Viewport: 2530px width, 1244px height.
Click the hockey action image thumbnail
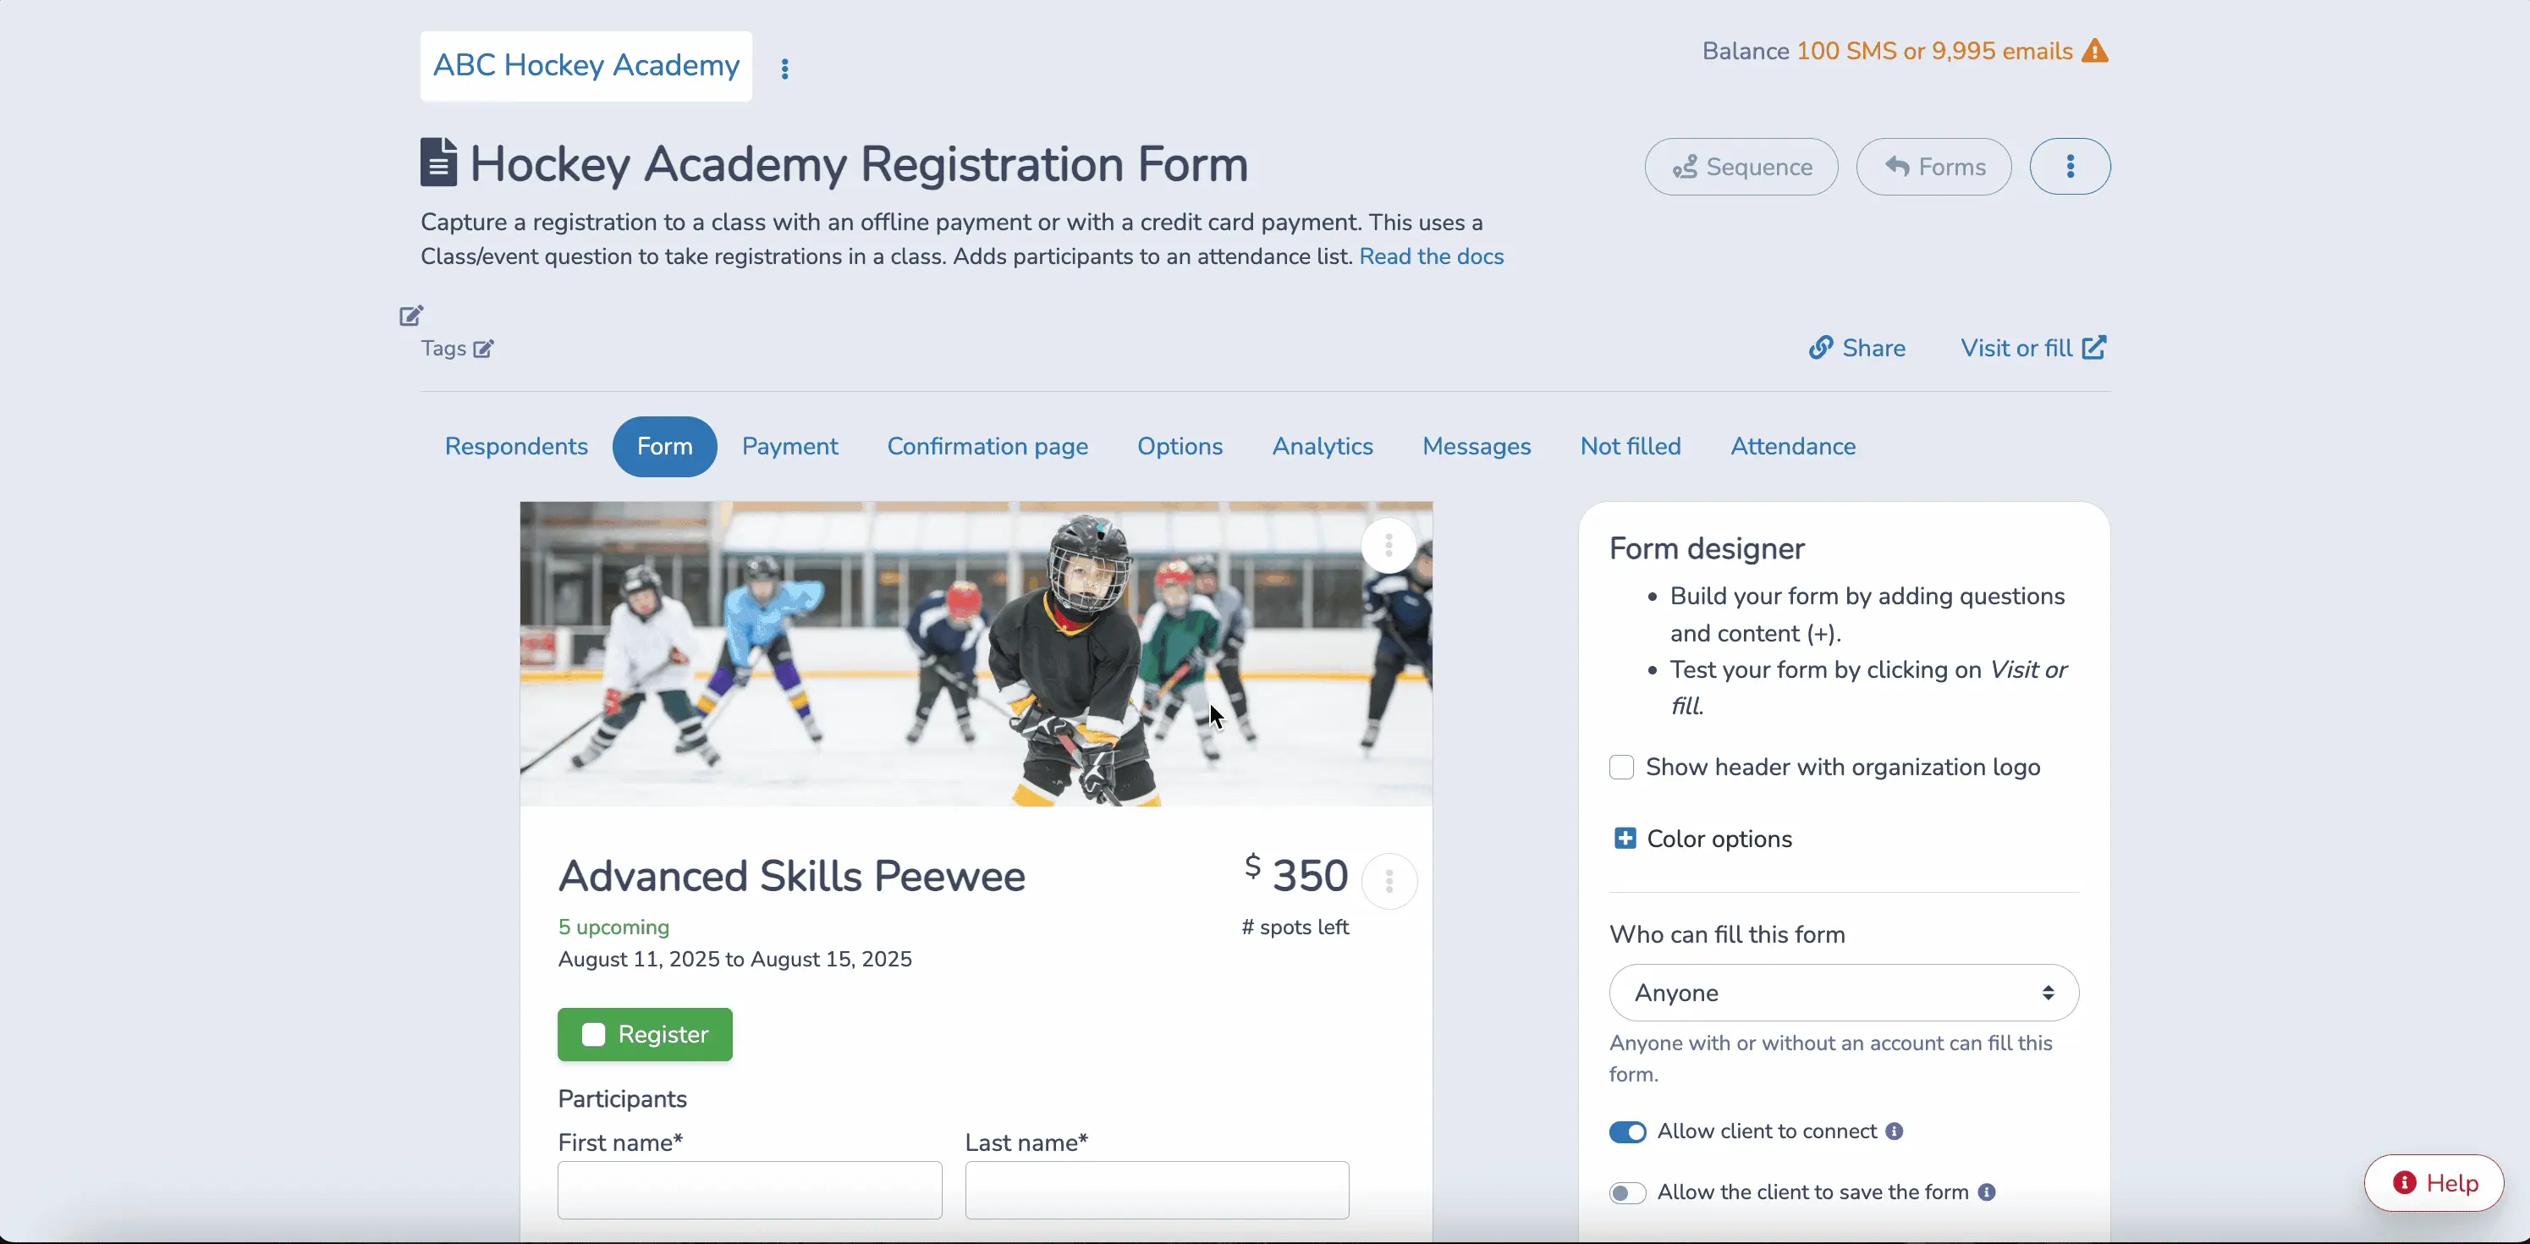coord(975,653)
